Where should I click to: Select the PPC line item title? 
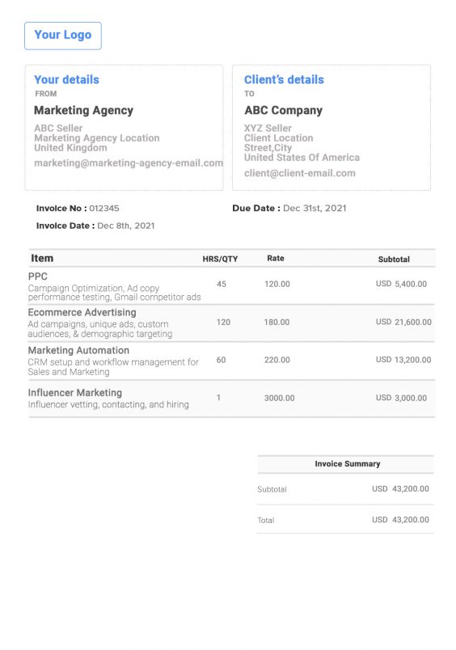(38, 276)
